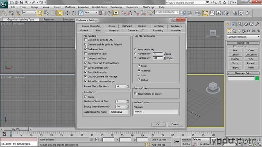Activate the Select Object tool

(40, 13)
